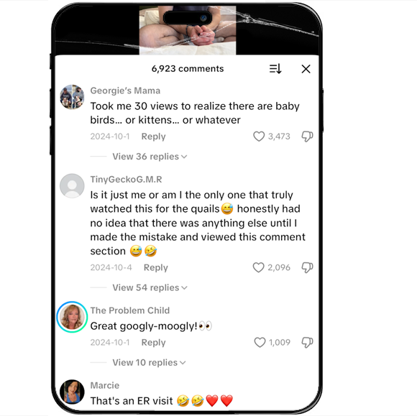417x416 pixels.
Task: Expand View 36 replies
Action: point(150,157)
